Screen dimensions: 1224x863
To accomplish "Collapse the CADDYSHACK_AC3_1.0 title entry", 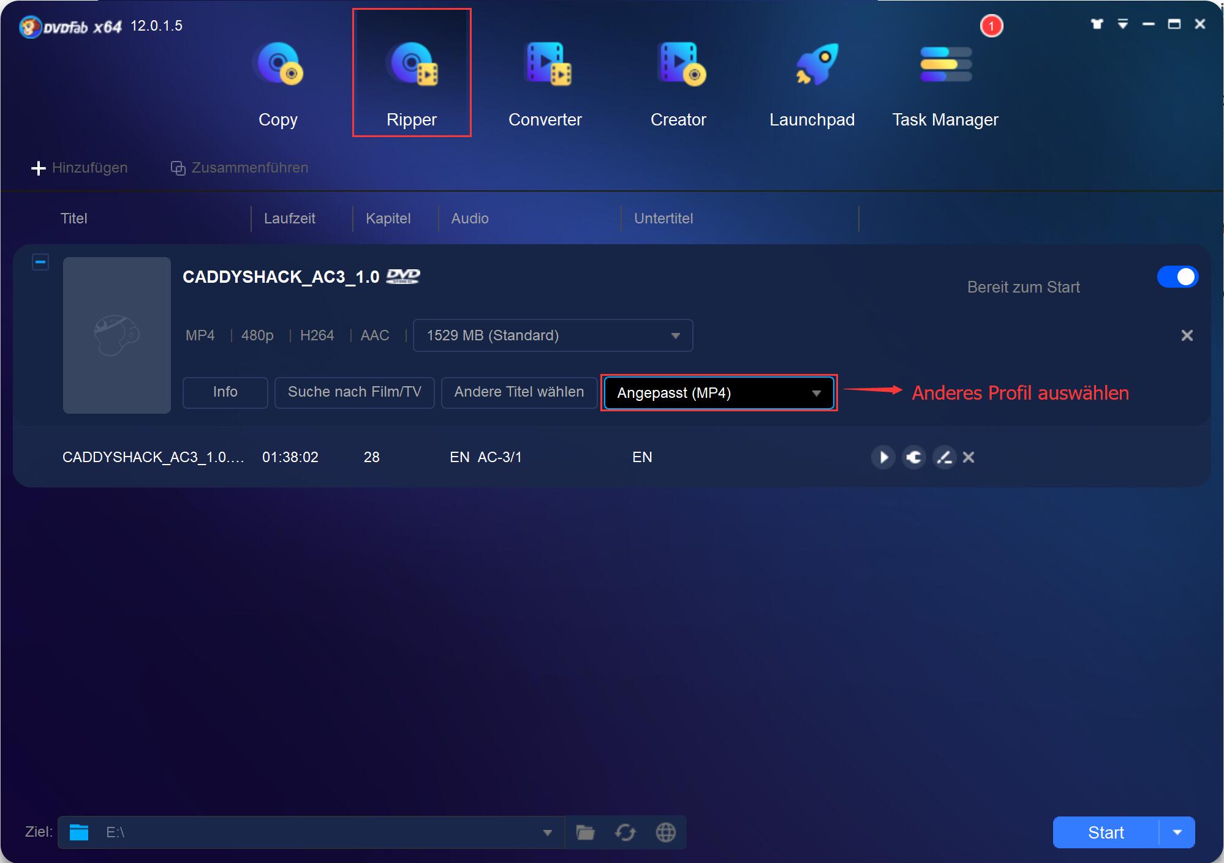I will (x=41, y=261).
